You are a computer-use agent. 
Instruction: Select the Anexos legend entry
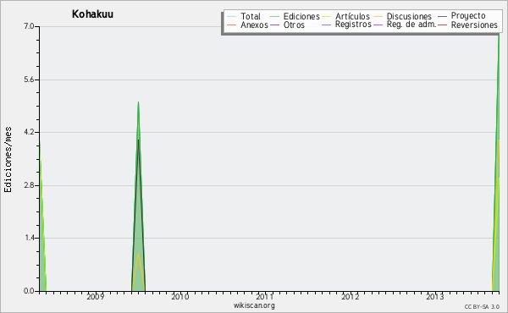(254, 25)
